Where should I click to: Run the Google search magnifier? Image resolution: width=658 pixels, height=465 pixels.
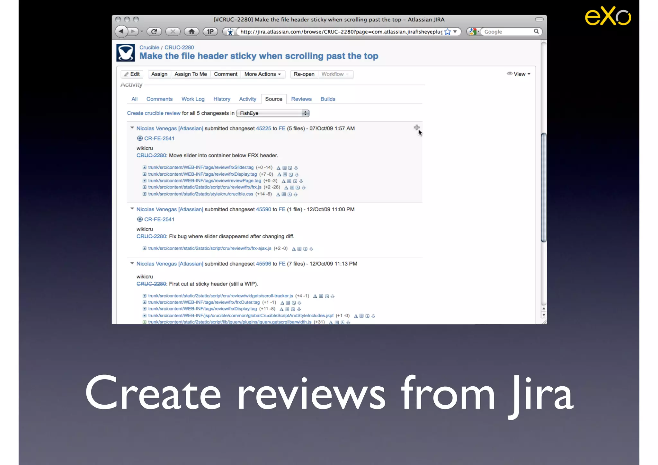[536, 31]
